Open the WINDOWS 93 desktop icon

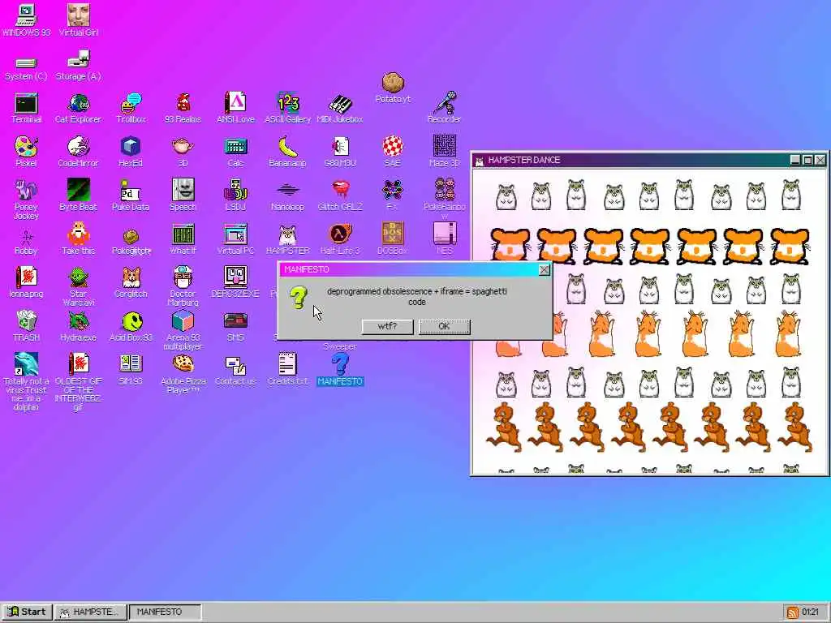tap(25, 20)
